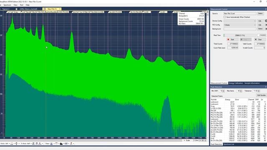This screenshot has width=267, height=150.
Task: Adjust the Max Items stepper
Action: pos(241,91)
